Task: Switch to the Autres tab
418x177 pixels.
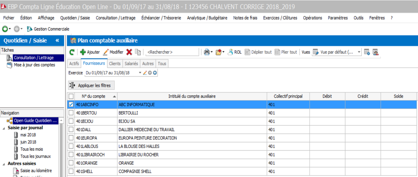Action: (x=148, y=64)
